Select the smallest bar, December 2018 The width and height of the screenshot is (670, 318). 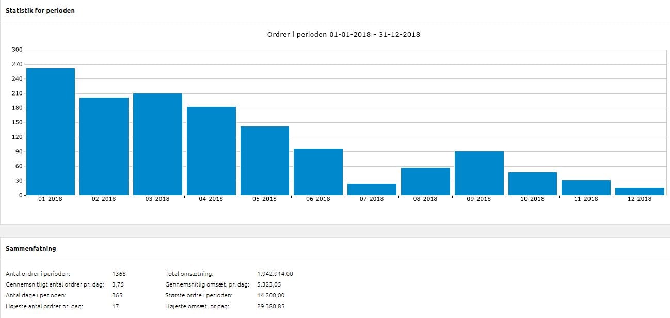pos(640,192)
